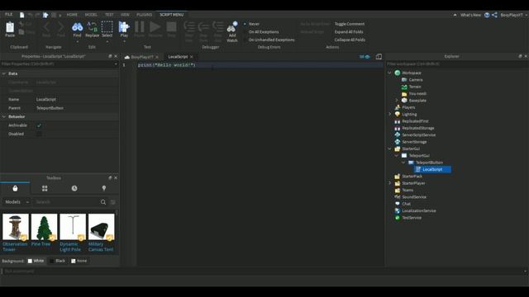
Task: Collapse the Behavior properties section
Action: (4, 116)
